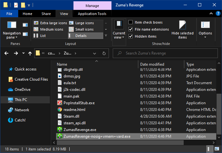Switch to the Share tab
Viewport: 222px width, 153px height.
pyautogui.click(x=46, y=14)
